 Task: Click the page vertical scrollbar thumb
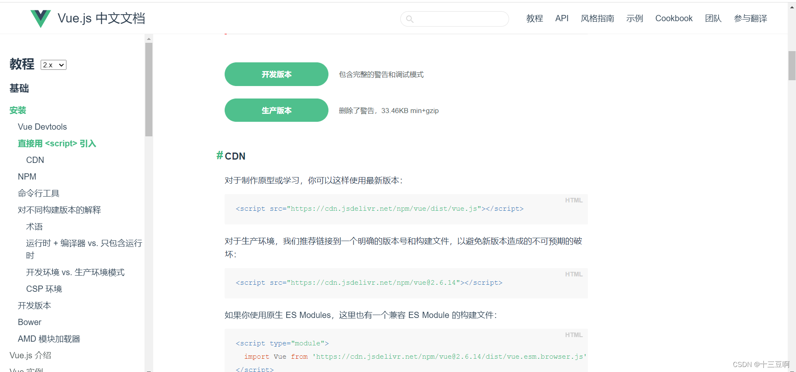(792, 65)
